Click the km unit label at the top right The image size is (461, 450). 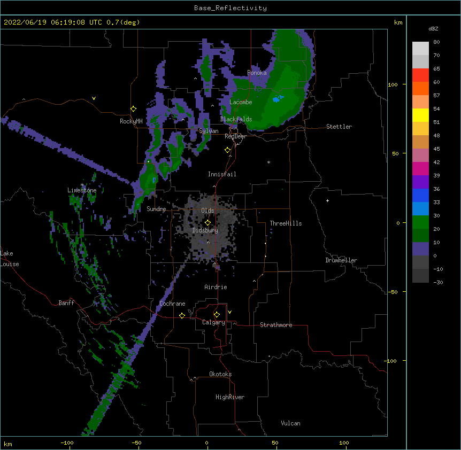point(398,22)
